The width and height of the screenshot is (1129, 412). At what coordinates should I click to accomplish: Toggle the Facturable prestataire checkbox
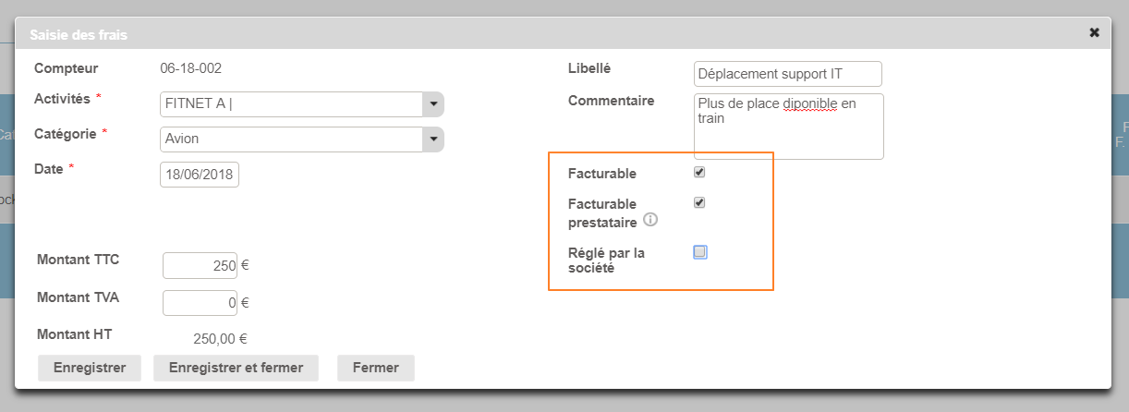tap(699, 203)
